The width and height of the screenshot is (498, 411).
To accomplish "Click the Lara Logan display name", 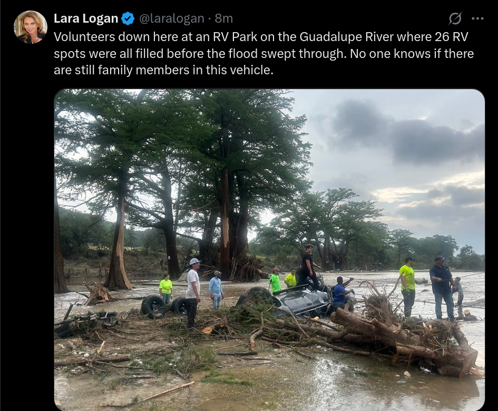I will [86, 18].
